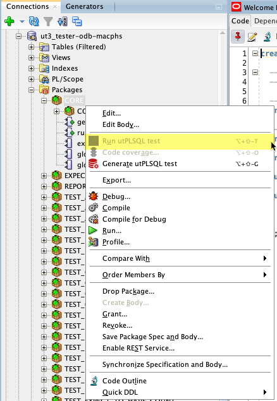Image resolution: width=277 pixels, height=401 pixels.
Task: Choose Compile from the context menu
Action: point(180,208)
